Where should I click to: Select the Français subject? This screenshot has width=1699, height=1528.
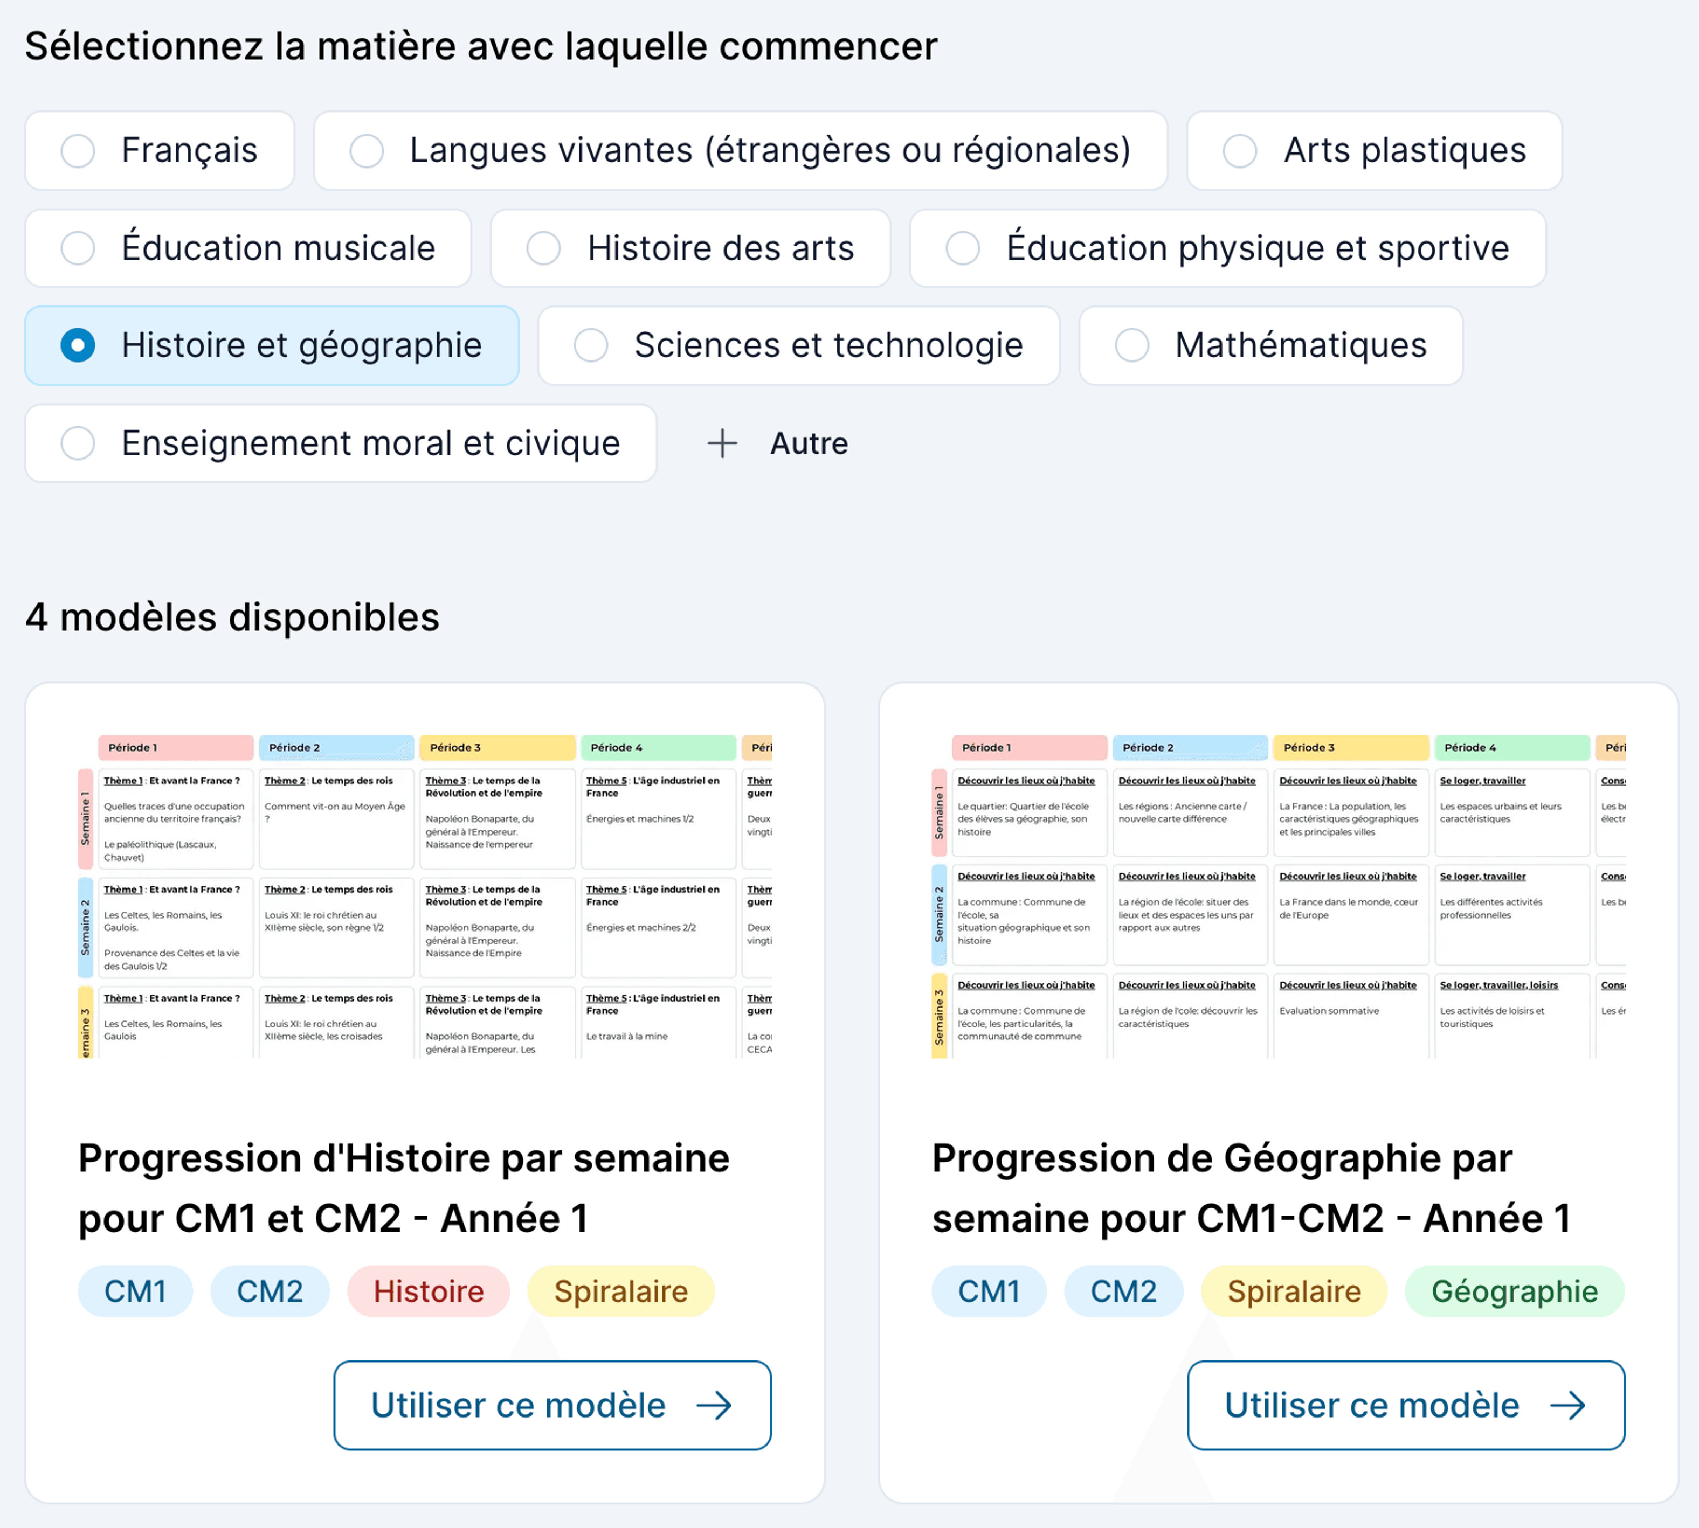(x=160, y=151)
